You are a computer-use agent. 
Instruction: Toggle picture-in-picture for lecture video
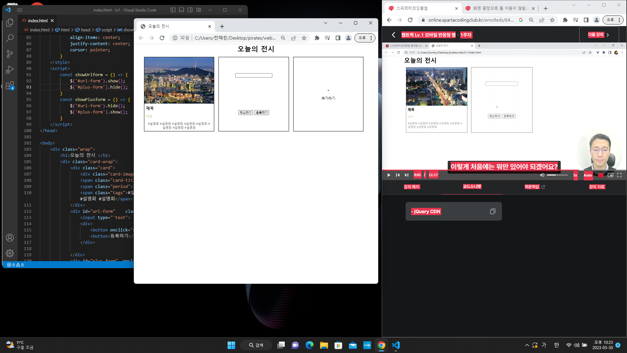click(x=610, y=175)
